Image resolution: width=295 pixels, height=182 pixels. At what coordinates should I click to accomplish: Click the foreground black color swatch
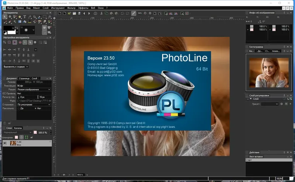(7, 28)
